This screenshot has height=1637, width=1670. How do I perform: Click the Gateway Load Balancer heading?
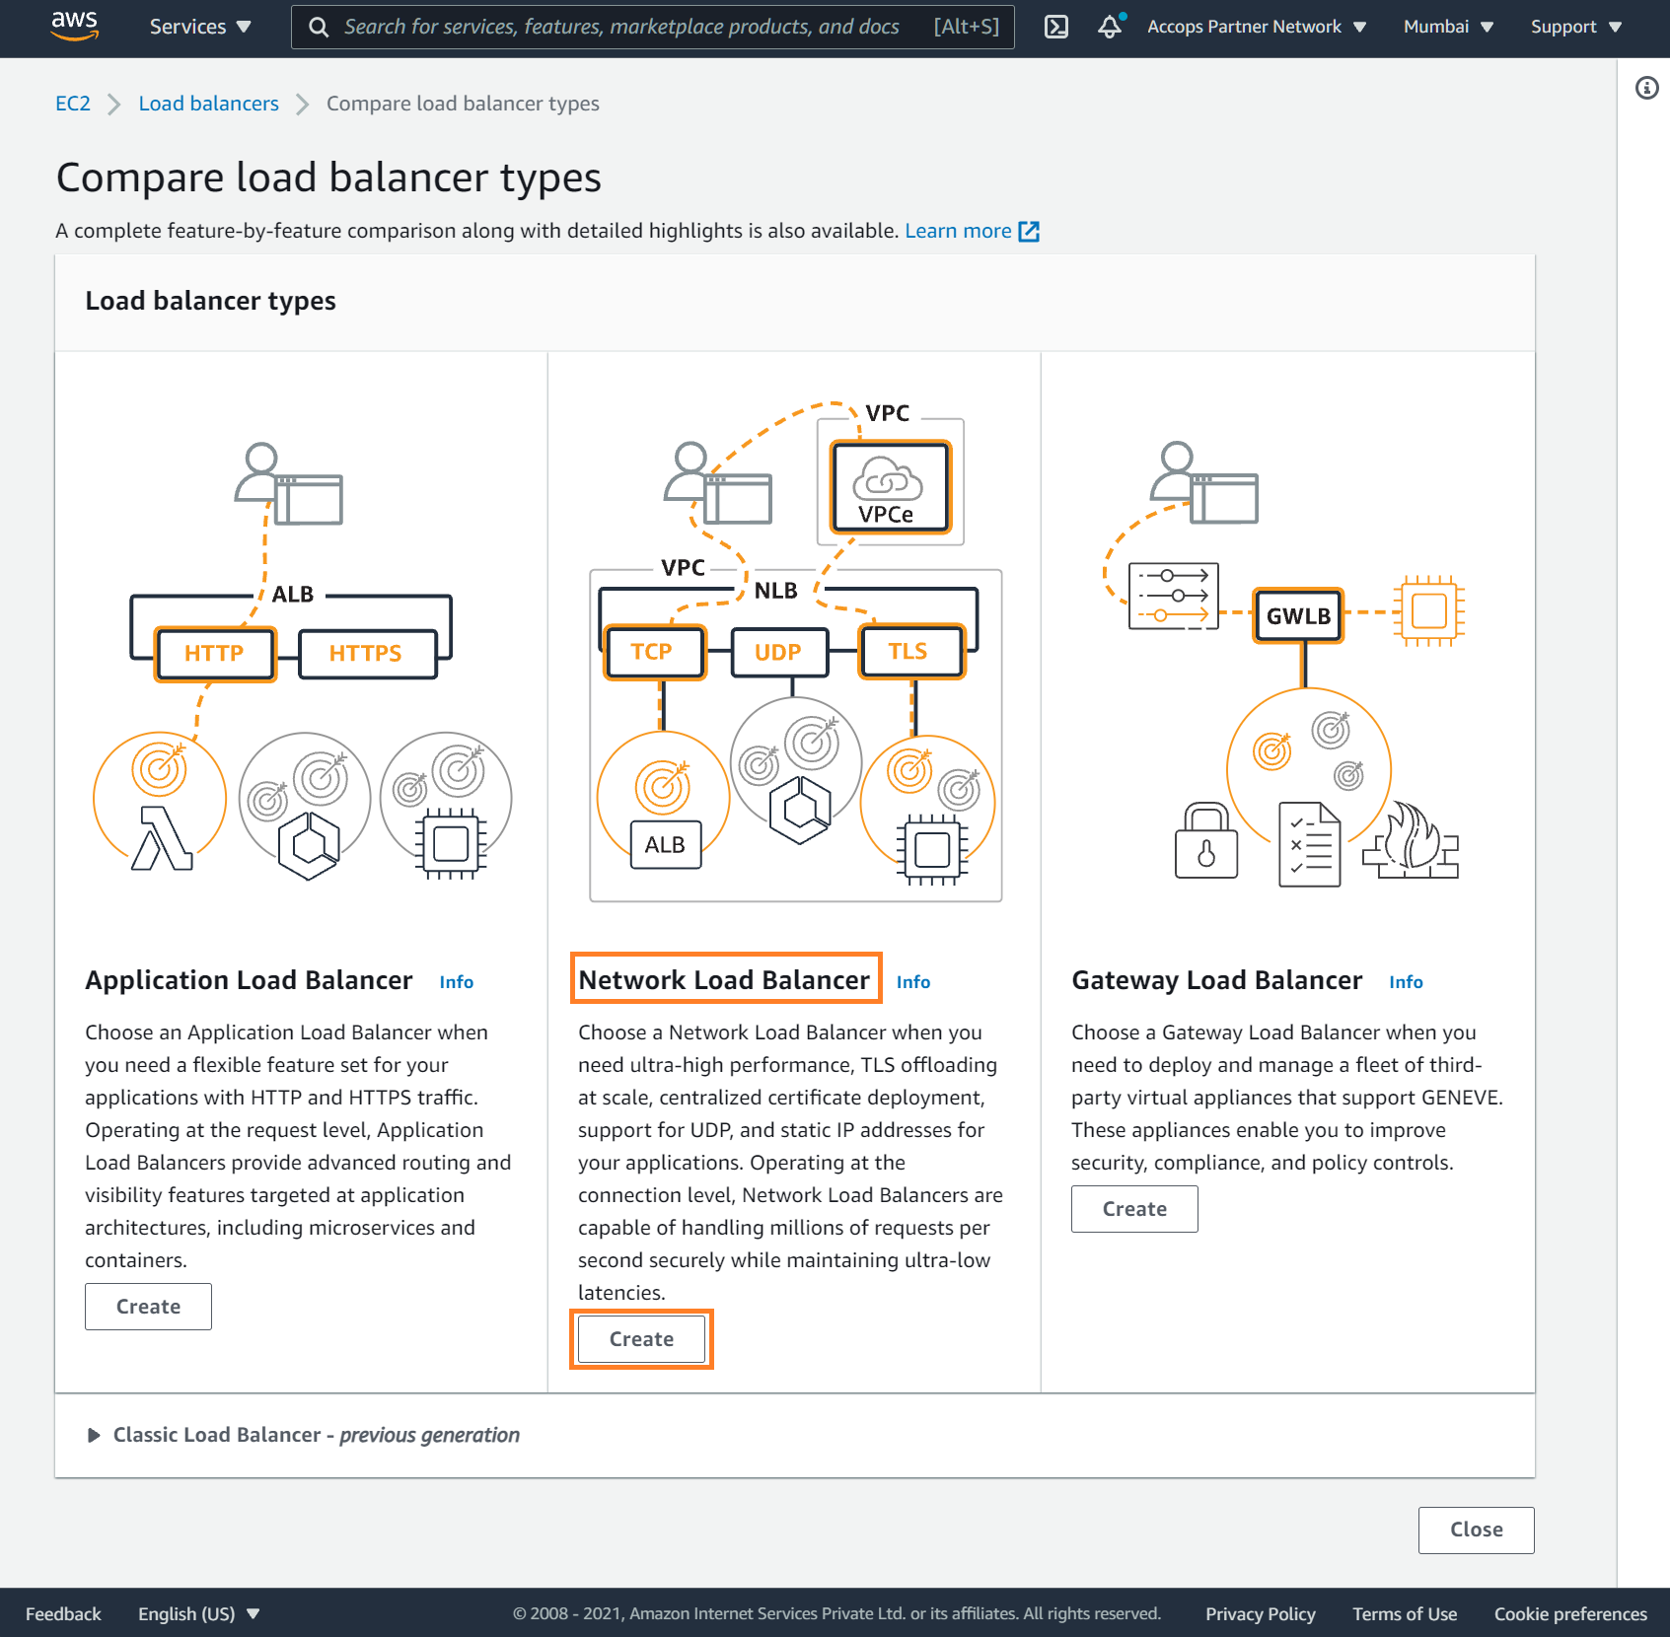click(x=1216, y=980)
